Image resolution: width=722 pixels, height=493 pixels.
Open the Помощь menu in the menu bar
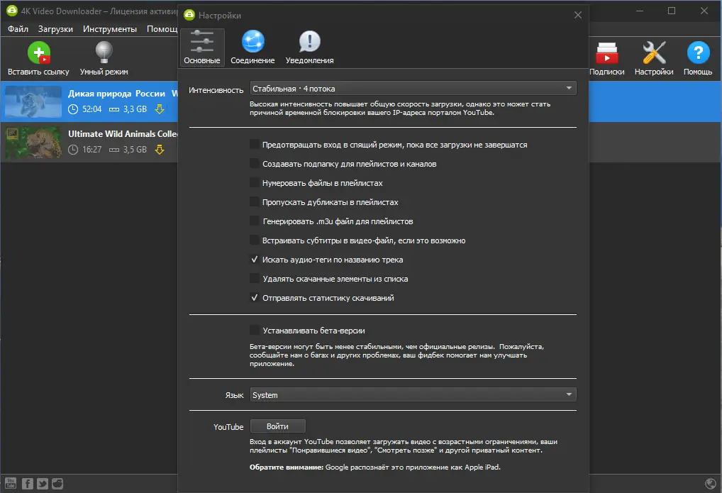pyautogui.click(x=162, y=29)
